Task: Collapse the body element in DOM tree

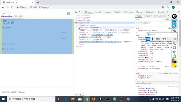Action: click(77, 23)
